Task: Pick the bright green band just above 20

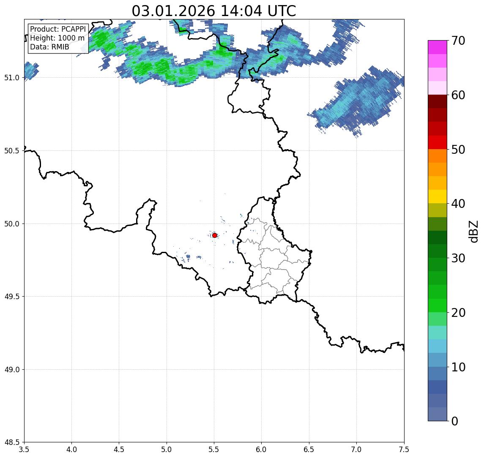Action: [x=438, y=305]
